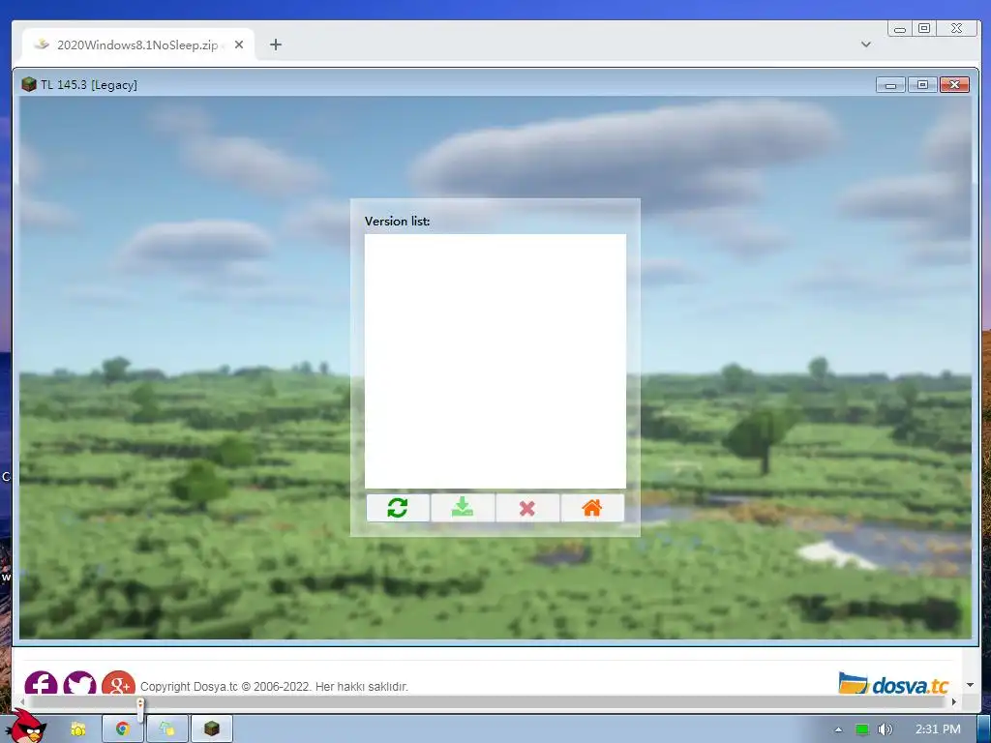The height and width of the screenshot is (743, 991).
Task: Close the TL 145.3 Legacy window
Action: pyautogui.click(x=955, y=85)
